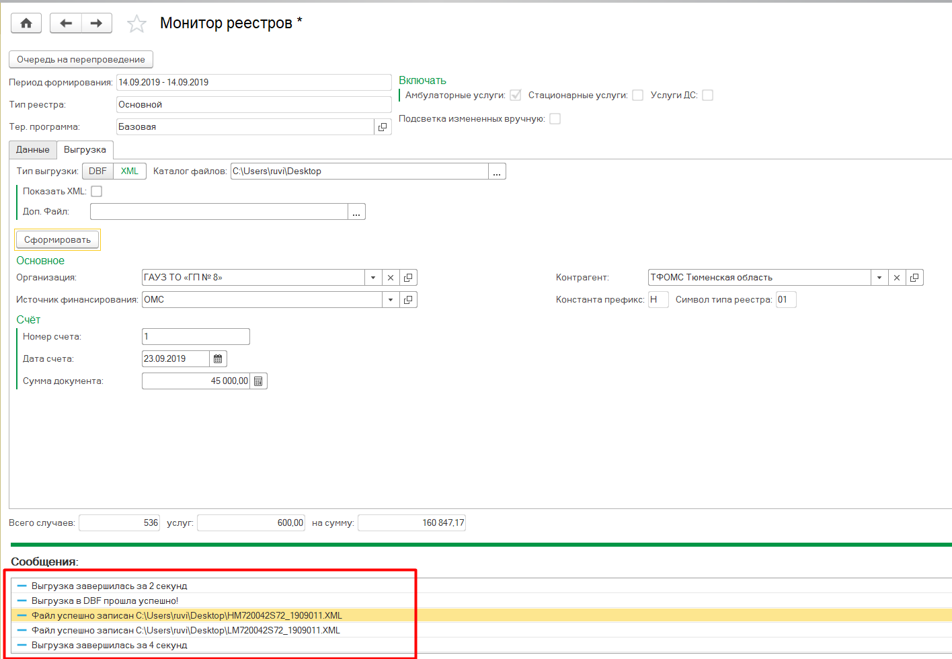
Task: Toggle Амбулаторные услуги checkbox
Action: tap(516, 95)
